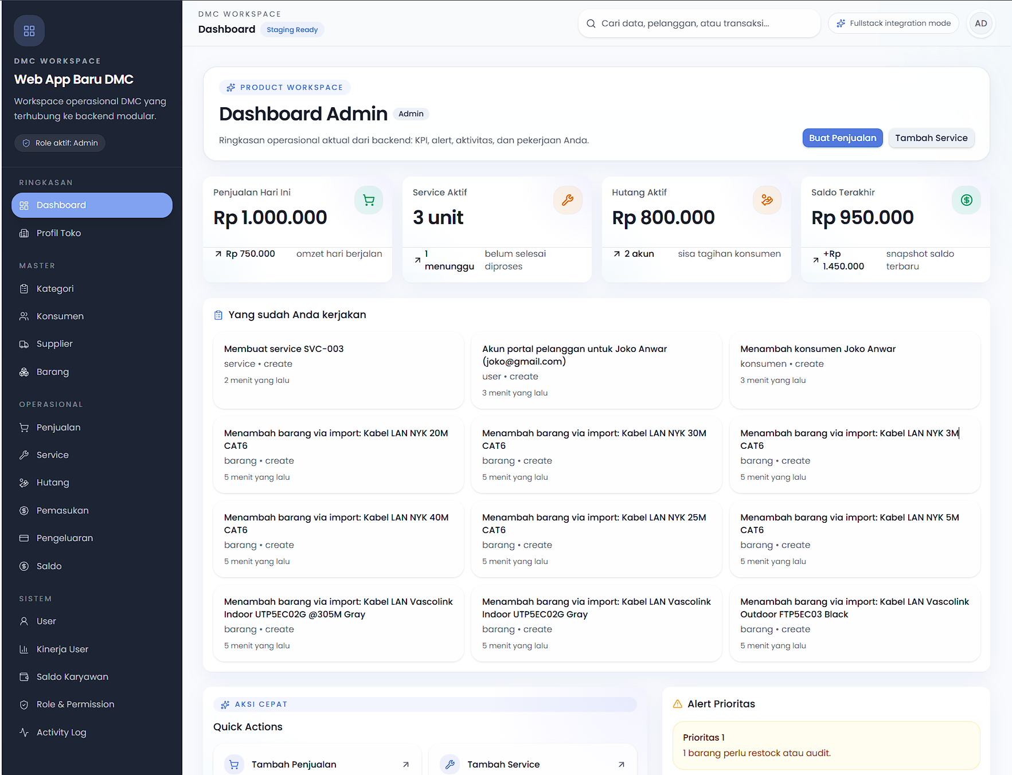This screenshot has height=775, width=1012.
Task: Click the Rp 800.000 Hutang Aktif value
Action: (663, 218)
